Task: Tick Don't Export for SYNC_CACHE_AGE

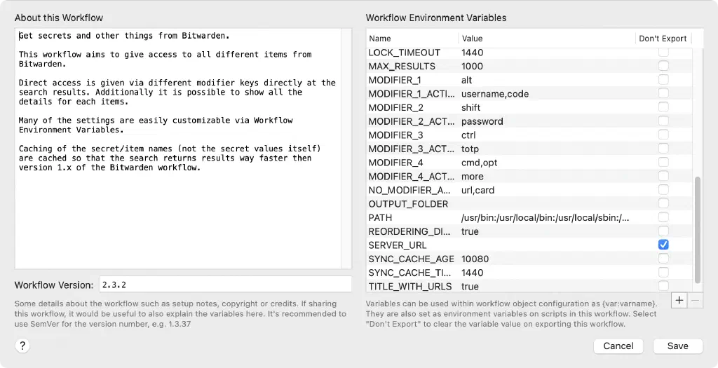Action: click(x=663, y=258)
